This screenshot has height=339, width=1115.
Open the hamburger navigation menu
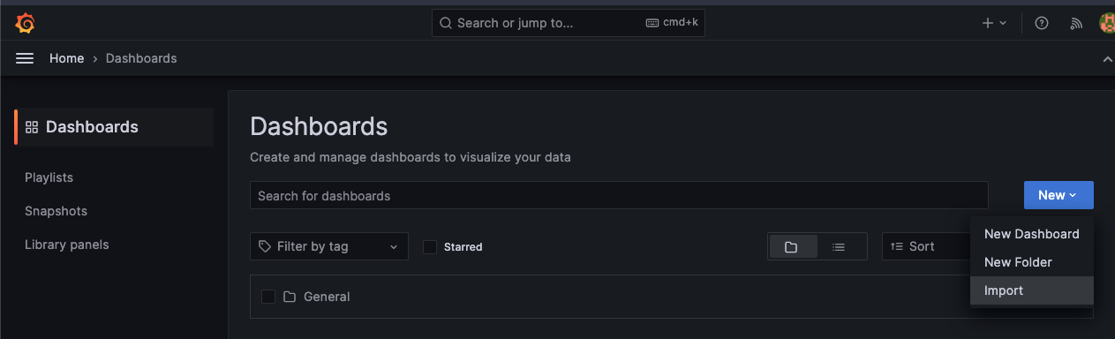click(25, 58)
